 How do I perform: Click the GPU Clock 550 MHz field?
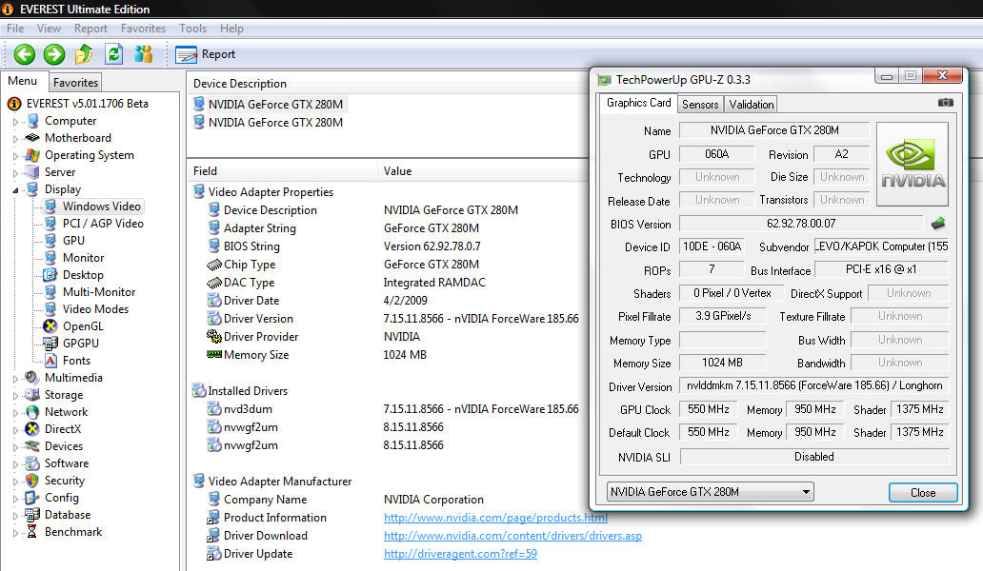pyautogui.click(x=709, y=409)
